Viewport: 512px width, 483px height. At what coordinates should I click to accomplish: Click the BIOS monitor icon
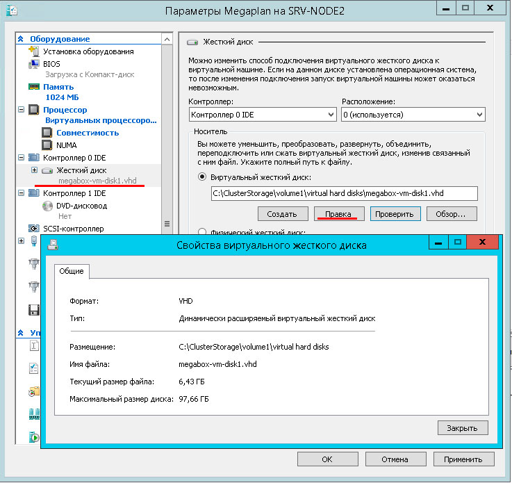(34, 64)
